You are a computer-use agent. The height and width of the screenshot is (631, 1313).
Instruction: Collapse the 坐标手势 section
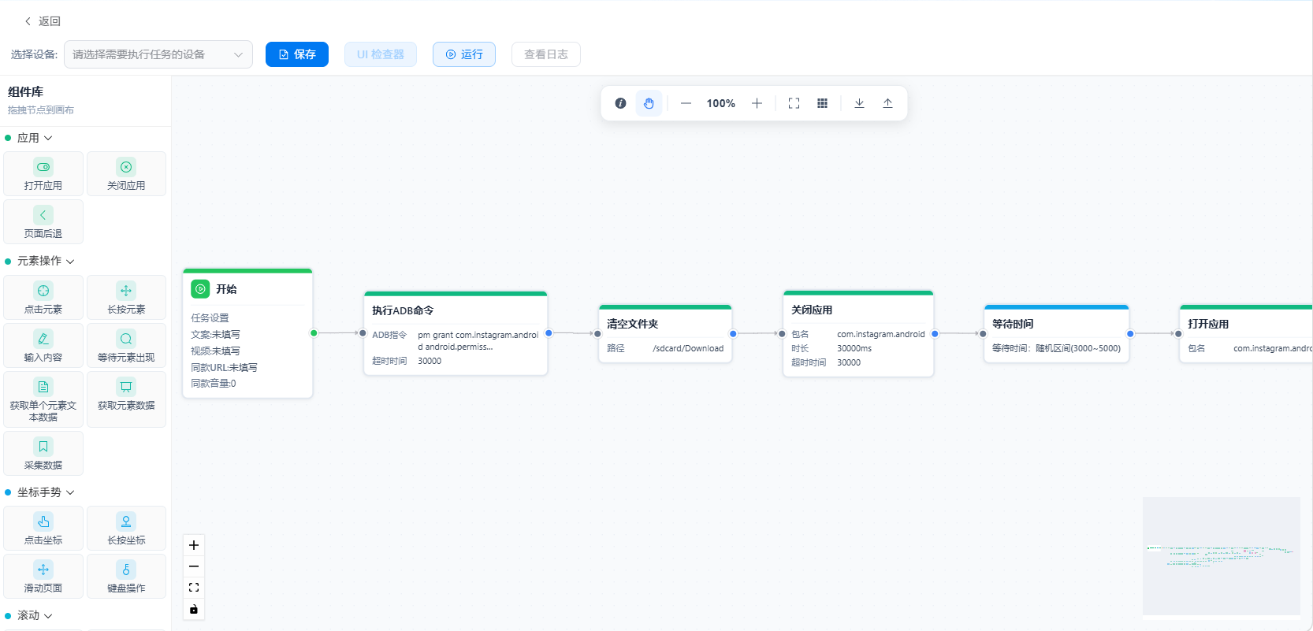pos(46,492)
